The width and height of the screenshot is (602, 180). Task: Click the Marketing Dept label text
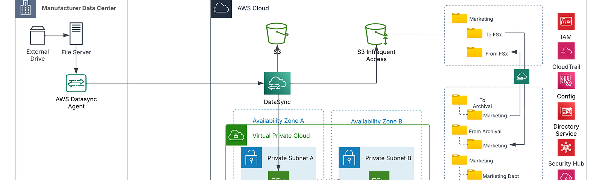(x=501, y=176)
